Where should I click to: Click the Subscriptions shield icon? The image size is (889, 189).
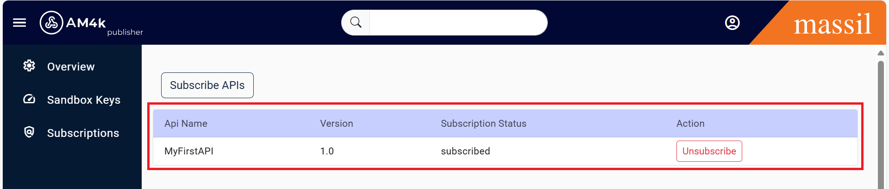(29, 132)
